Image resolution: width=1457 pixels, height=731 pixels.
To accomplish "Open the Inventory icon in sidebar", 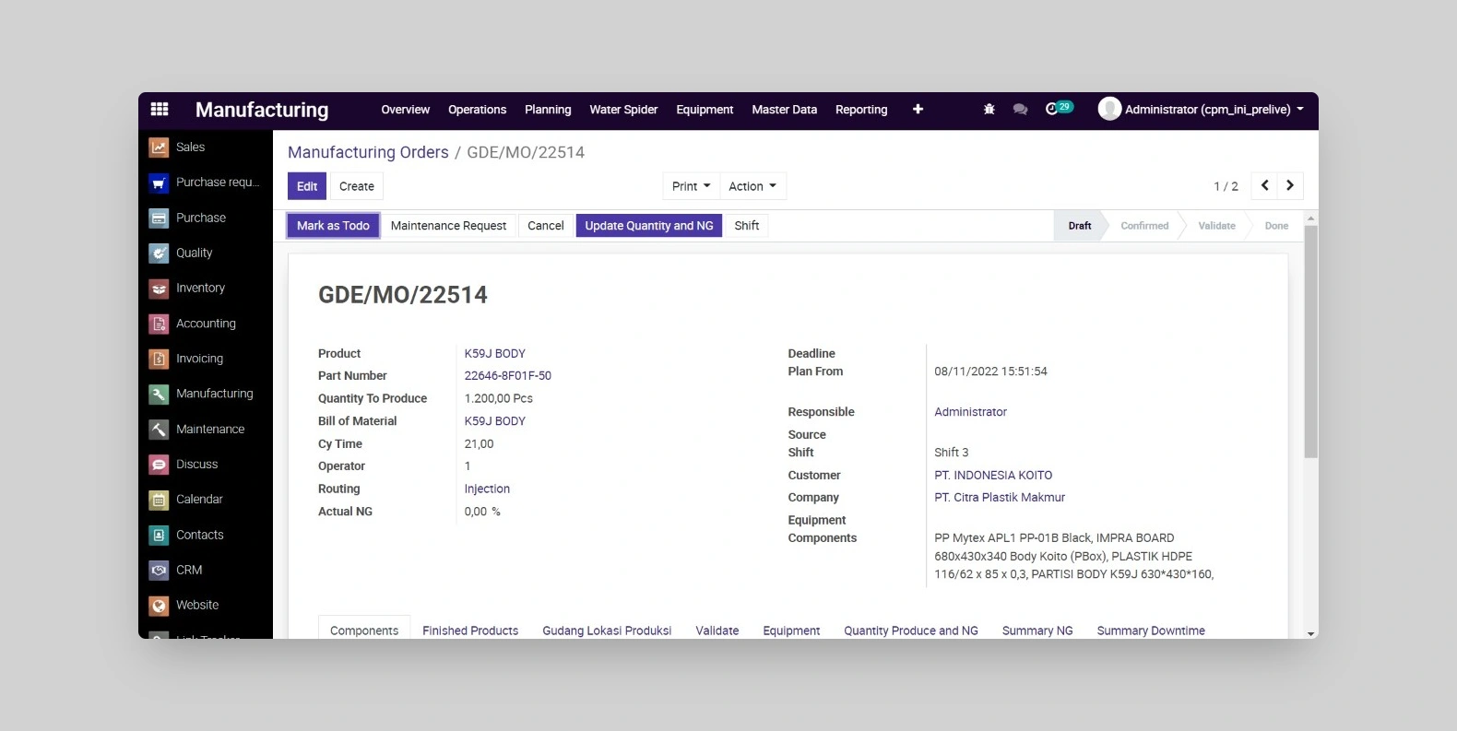I will pyautogui.click(x=159, y=289).
